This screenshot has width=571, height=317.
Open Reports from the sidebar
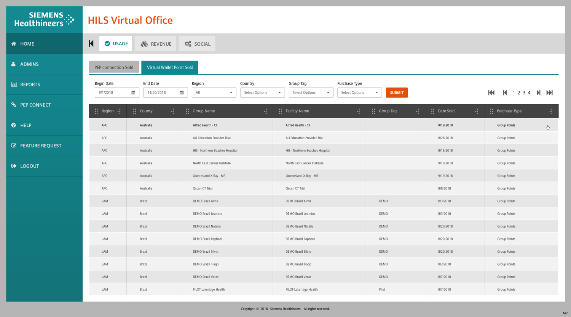tap(30, 84)
